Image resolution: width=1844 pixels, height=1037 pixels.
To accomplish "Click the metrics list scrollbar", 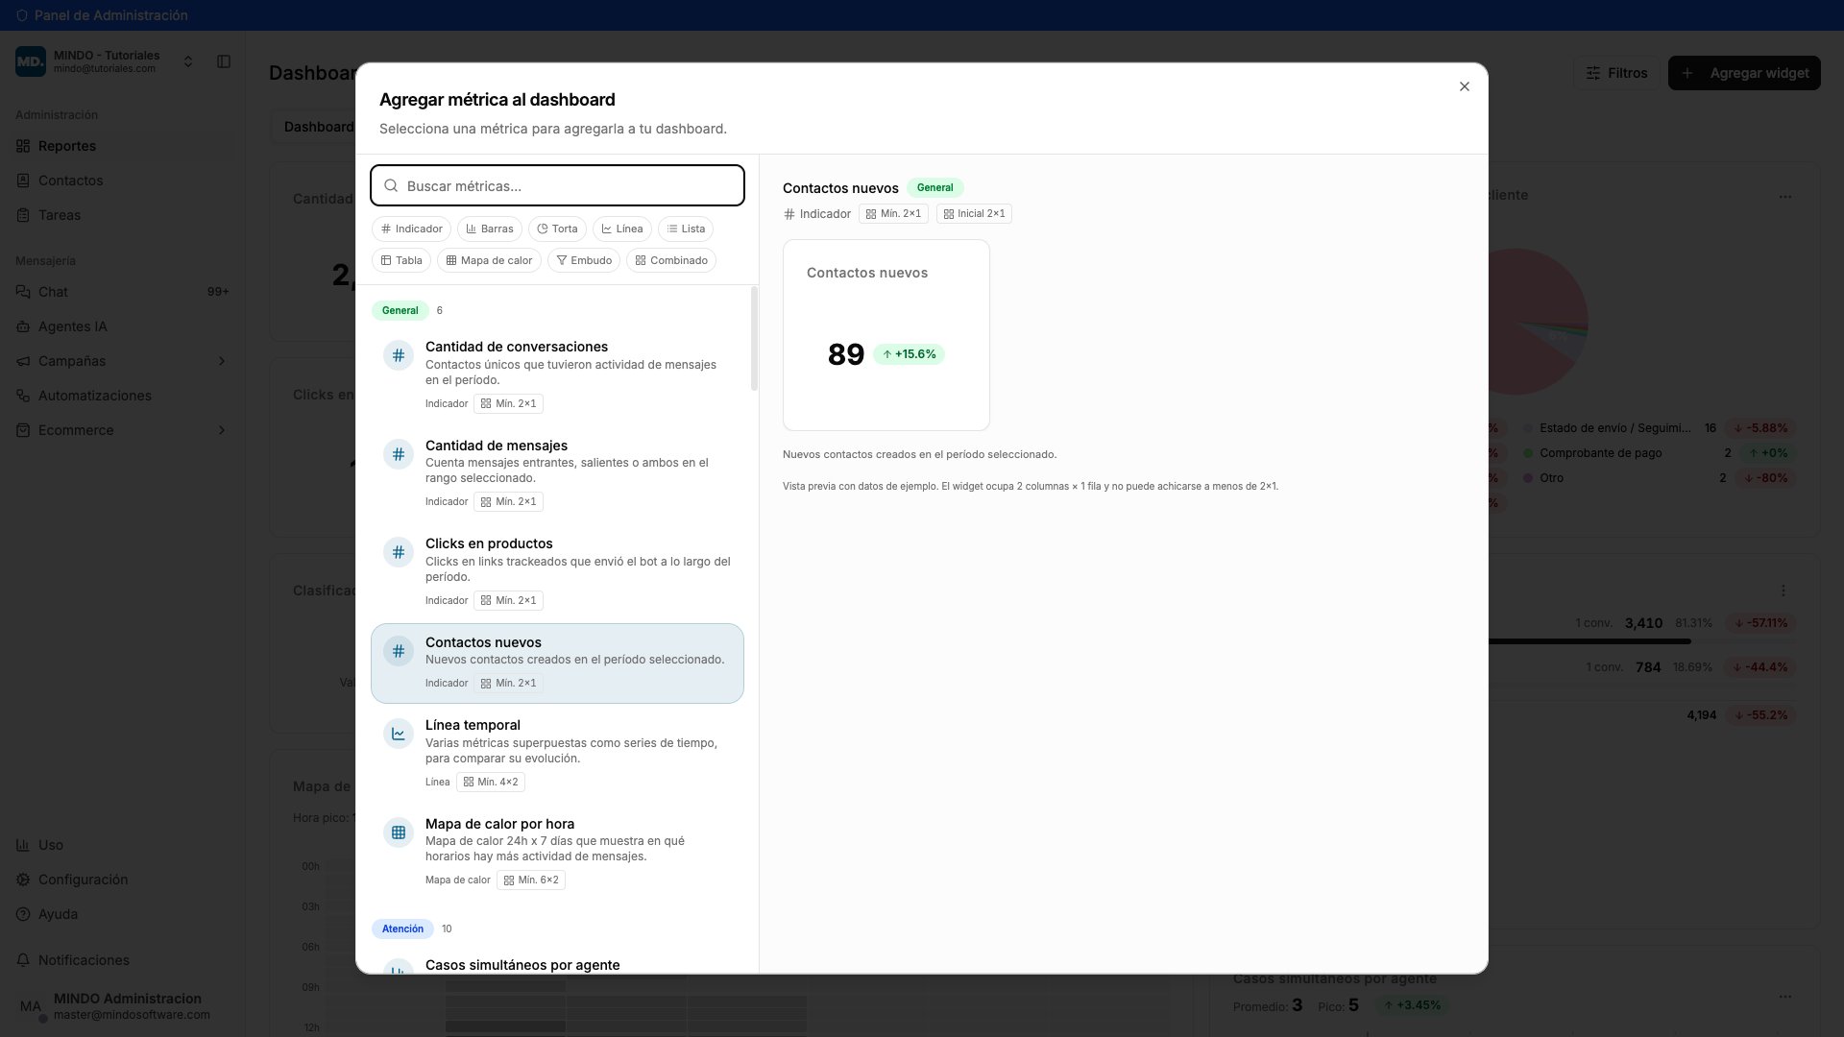I will [x=754, y=338].
